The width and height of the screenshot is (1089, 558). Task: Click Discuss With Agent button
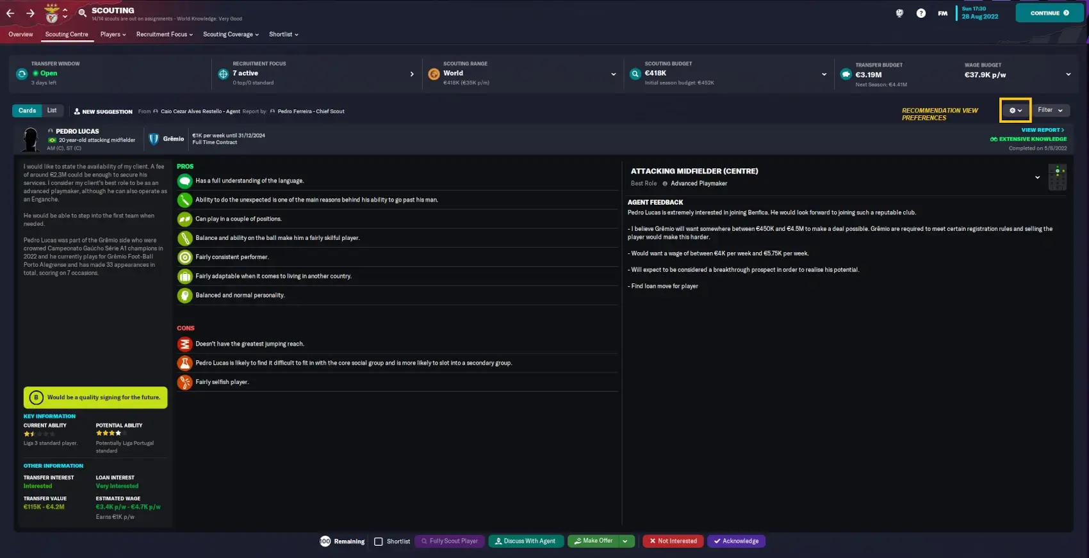tap(526, 541)
